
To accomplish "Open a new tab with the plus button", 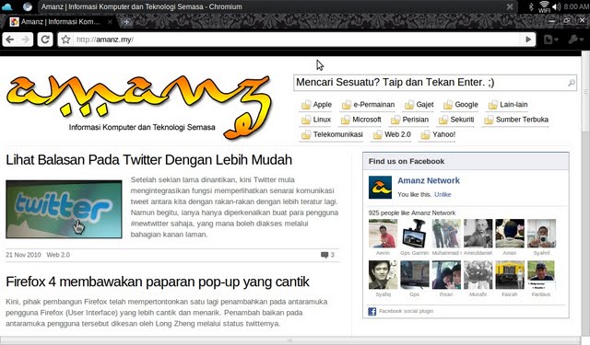I will pos(126,22).
